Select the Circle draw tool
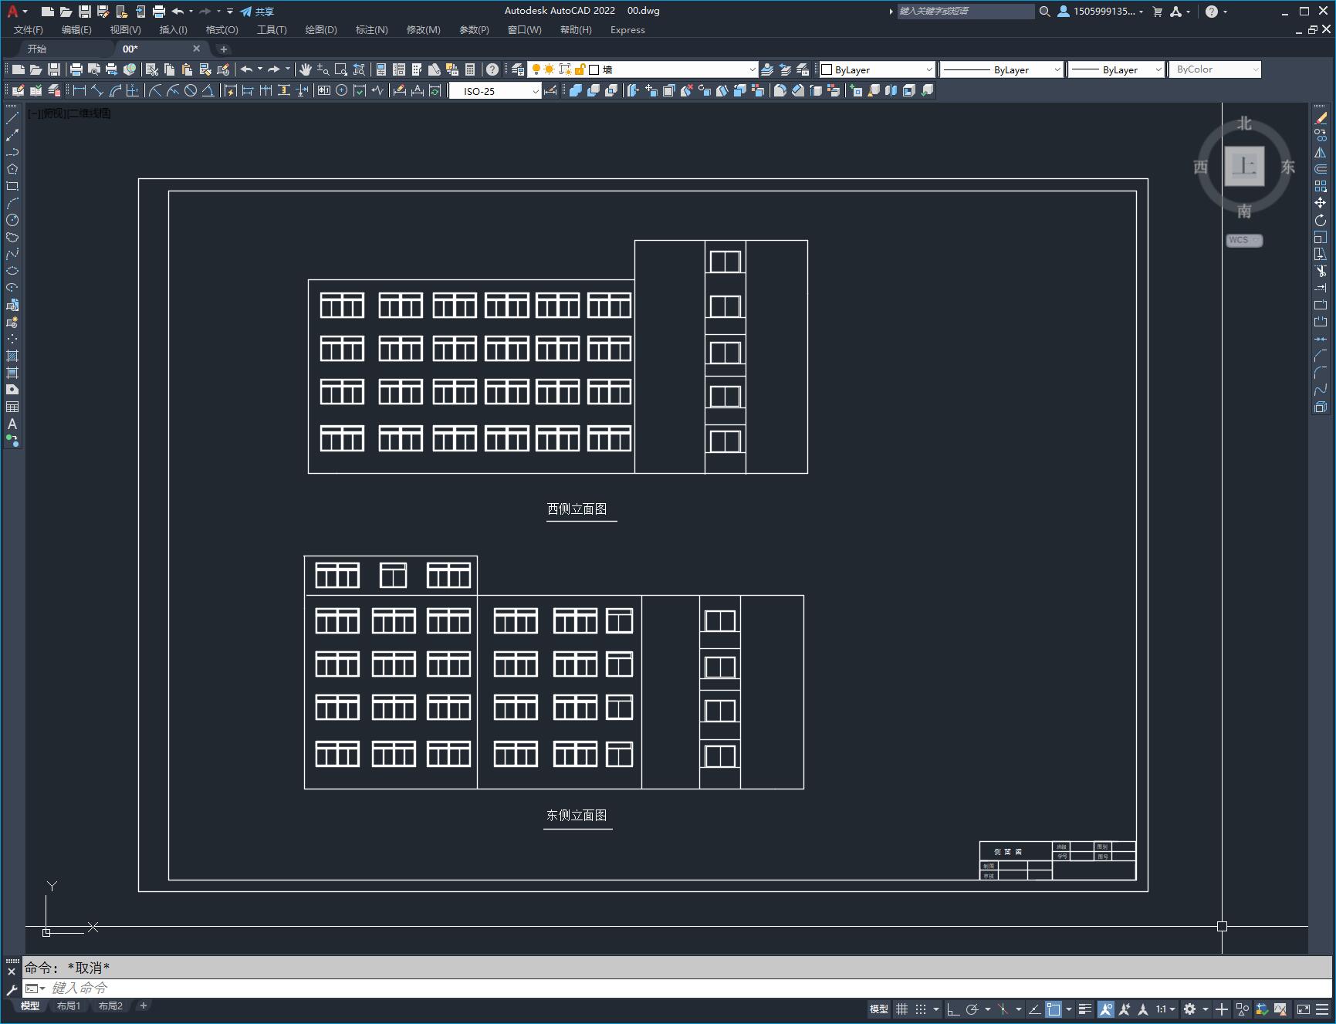This screenshot has height=1024, width=1336. click(12, 220)
